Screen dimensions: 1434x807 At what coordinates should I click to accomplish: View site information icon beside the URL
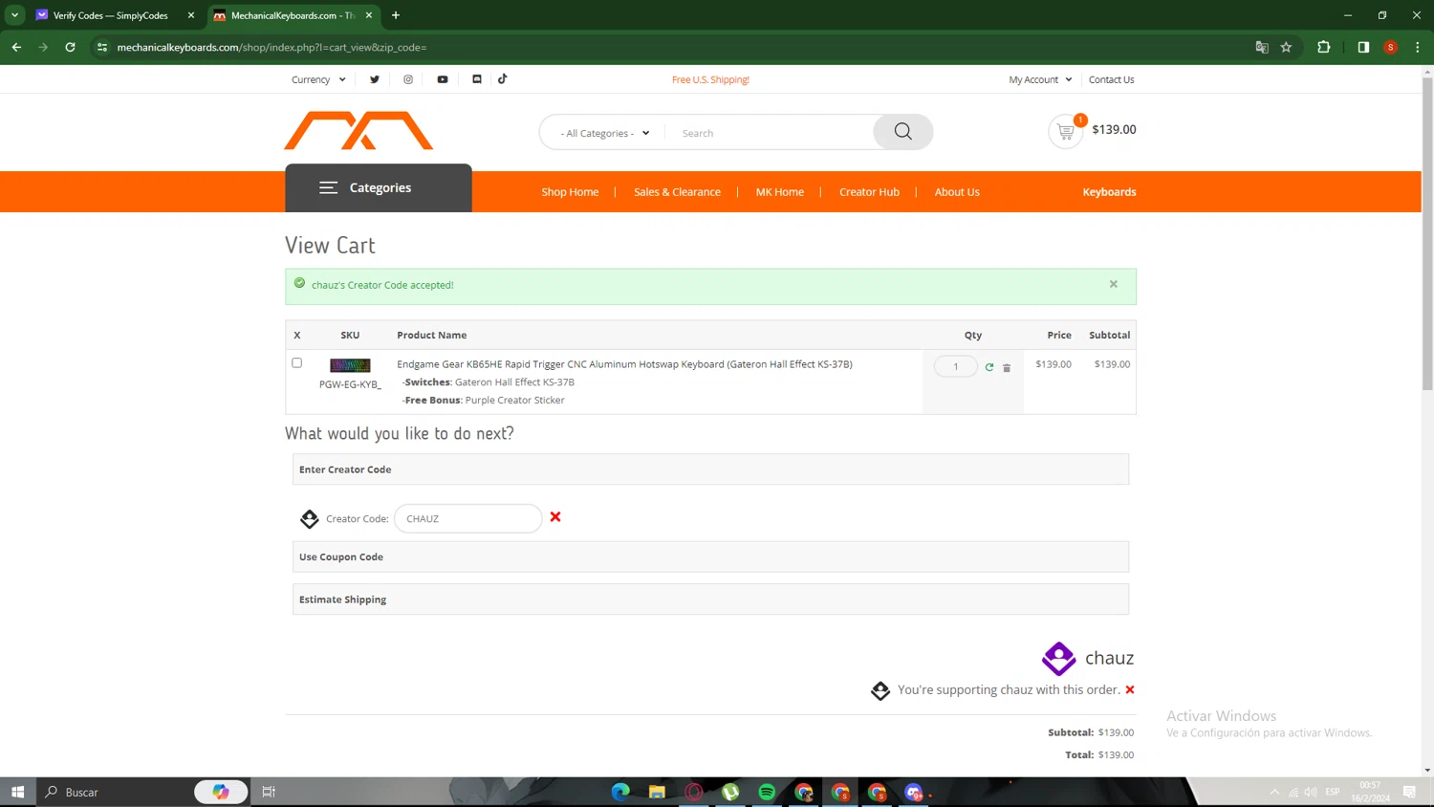click(x=102, y=47)
